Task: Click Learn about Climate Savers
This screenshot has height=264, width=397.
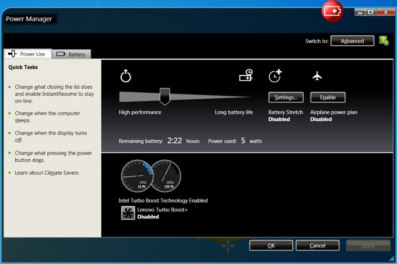Action: 46,173
